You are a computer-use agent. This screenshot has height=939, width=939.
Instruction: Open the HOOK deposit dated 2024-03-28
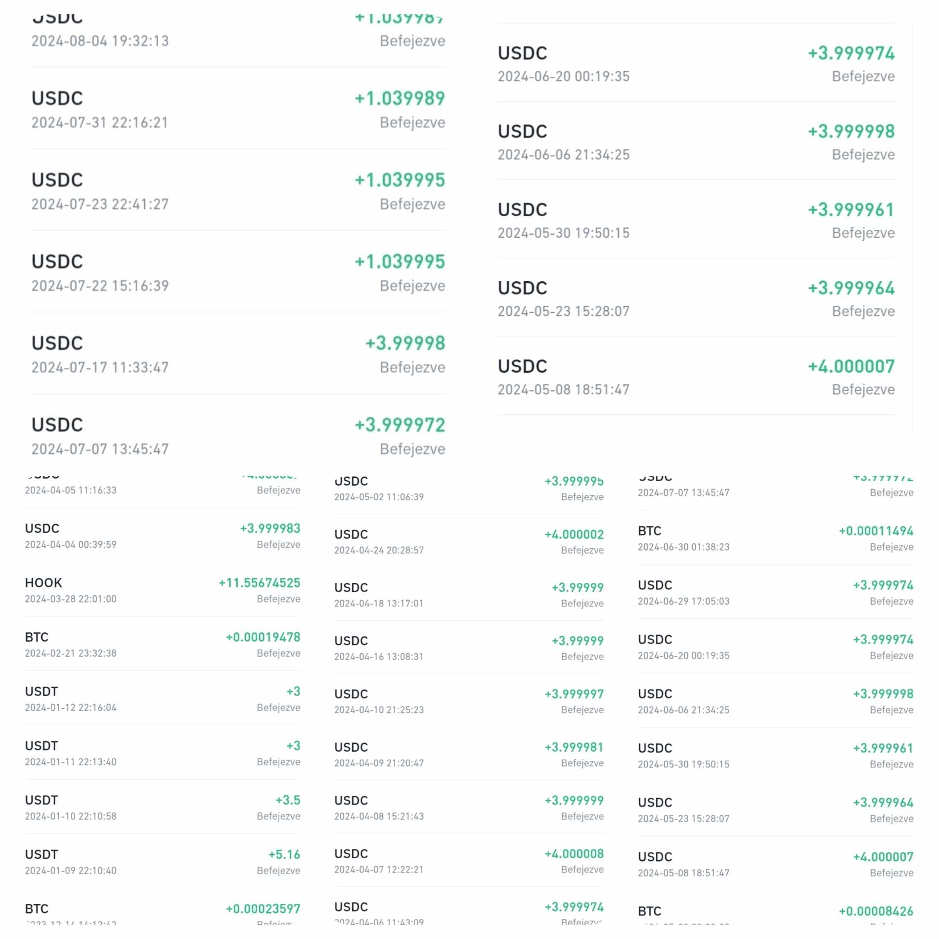click(x=162, y=590)
